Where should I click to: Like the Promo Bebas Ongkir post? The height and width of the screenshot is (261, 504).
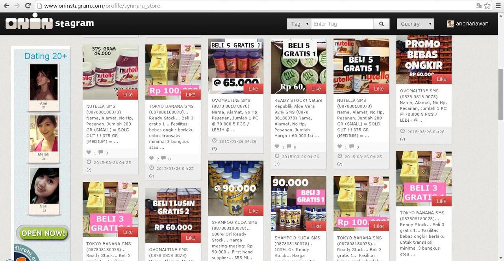pos(441,79)
